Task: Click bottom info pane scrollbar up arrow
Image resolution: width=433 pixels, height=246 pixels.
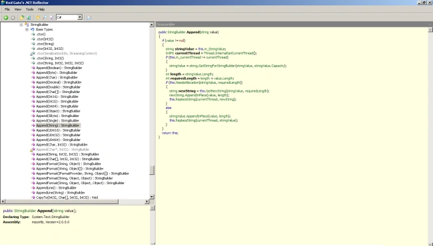Action: [152, 208]
